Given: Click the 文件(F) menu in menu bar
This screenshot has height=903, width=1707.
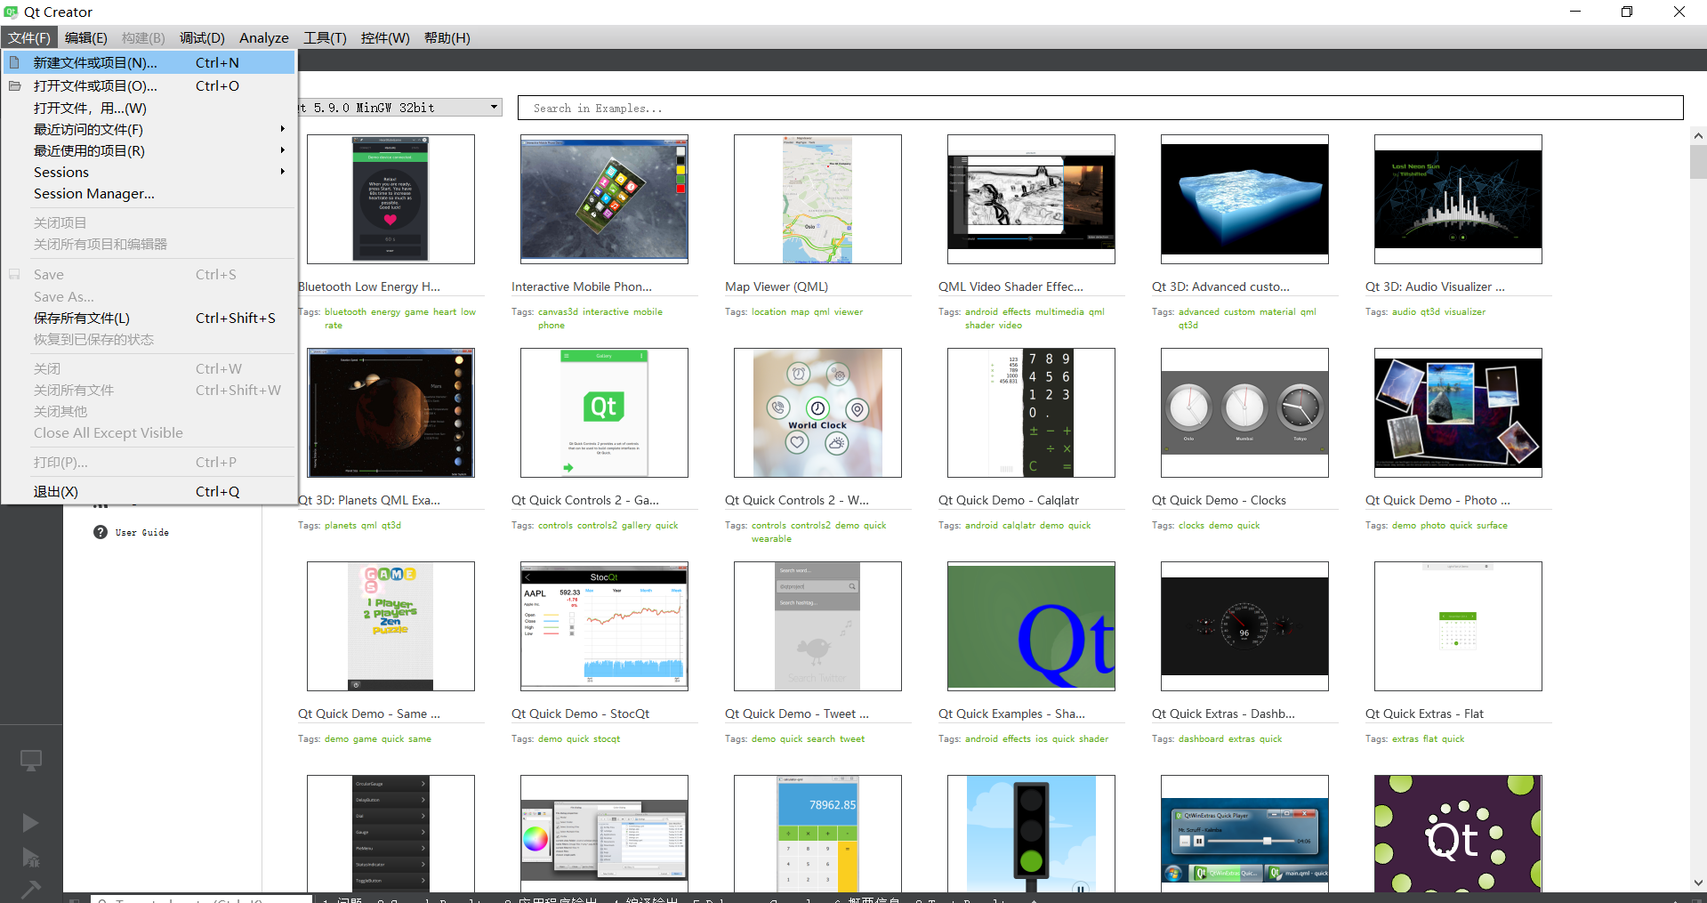Looking at the screenshot, I should coord(29,37).
